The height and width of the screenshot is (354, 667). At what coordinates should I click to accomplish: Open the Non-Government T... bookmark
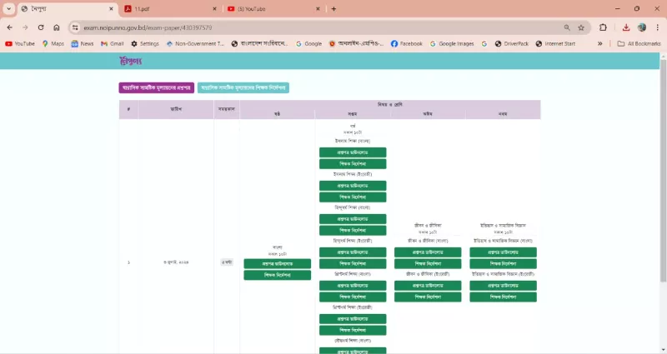(x=195, y=43)
